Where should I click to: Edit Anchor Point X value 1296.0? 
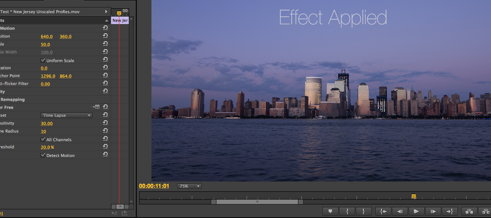click(x=48, y=76)
